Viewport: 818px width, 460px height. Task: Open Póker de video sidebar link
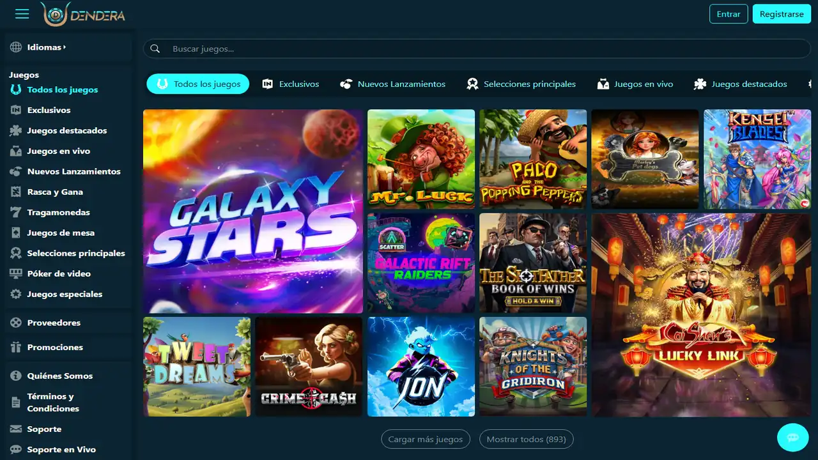click(59, 274)
